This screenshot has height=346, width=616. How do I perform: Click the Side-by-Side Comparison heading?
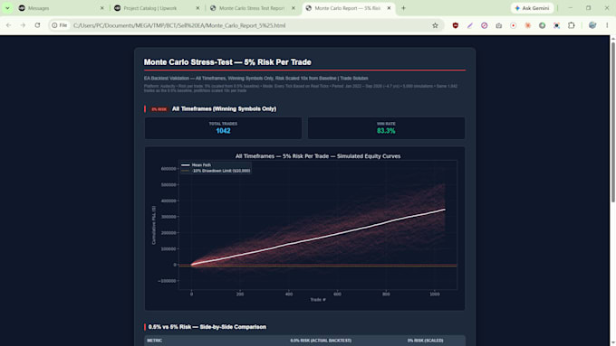click(207, 327)
